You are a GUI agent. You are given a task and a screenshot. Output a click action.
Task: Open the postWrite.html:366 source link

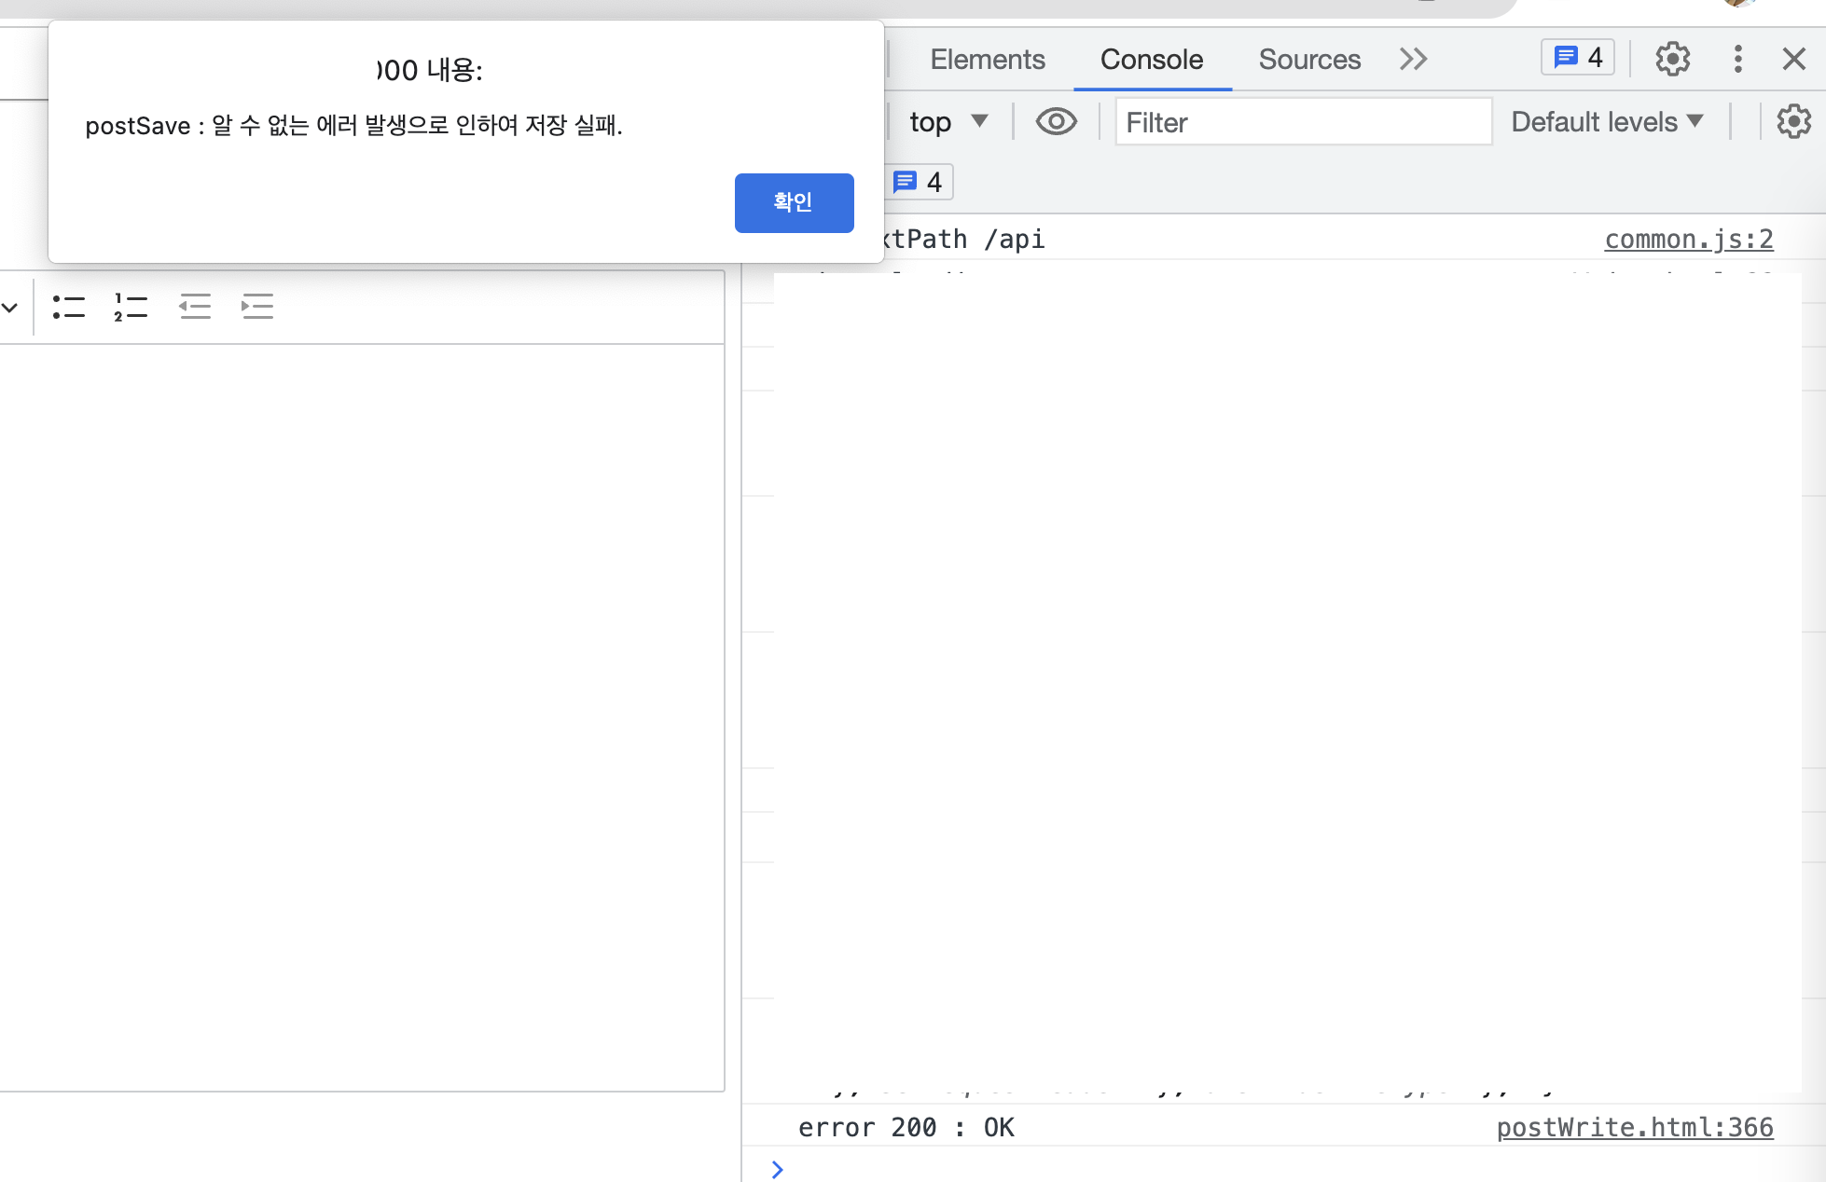[x=1634, y=1128]
